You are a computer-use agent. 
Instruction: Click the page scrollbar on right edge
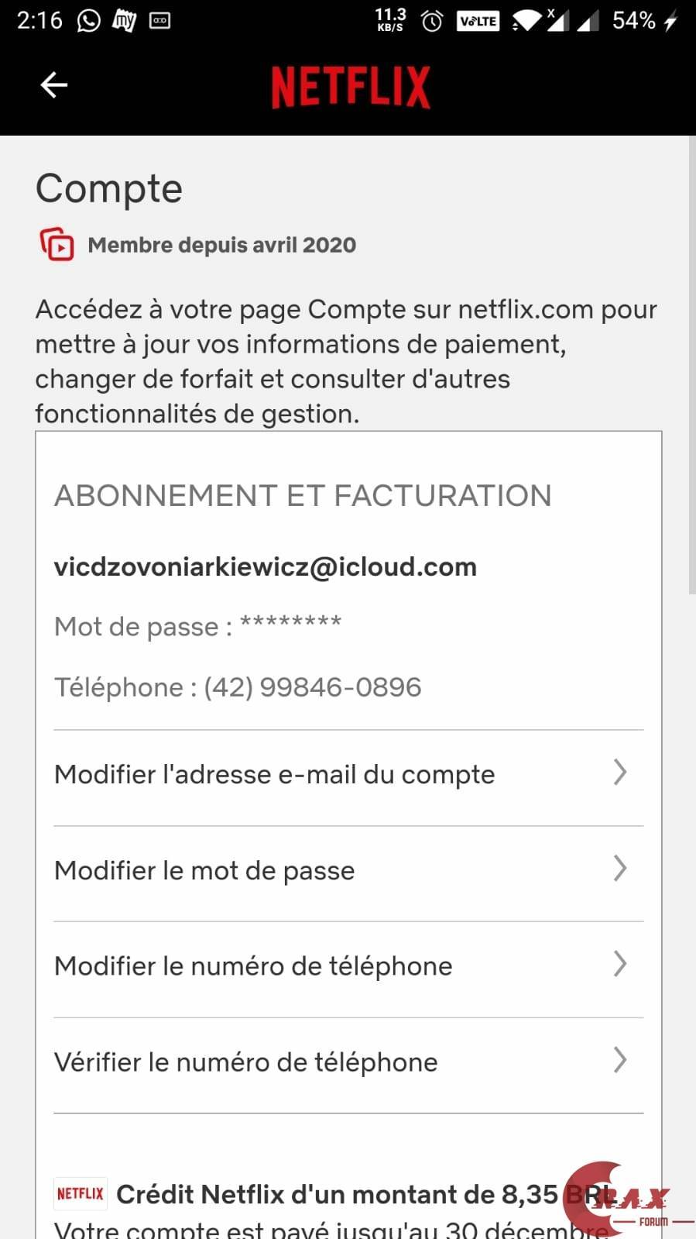691,364
